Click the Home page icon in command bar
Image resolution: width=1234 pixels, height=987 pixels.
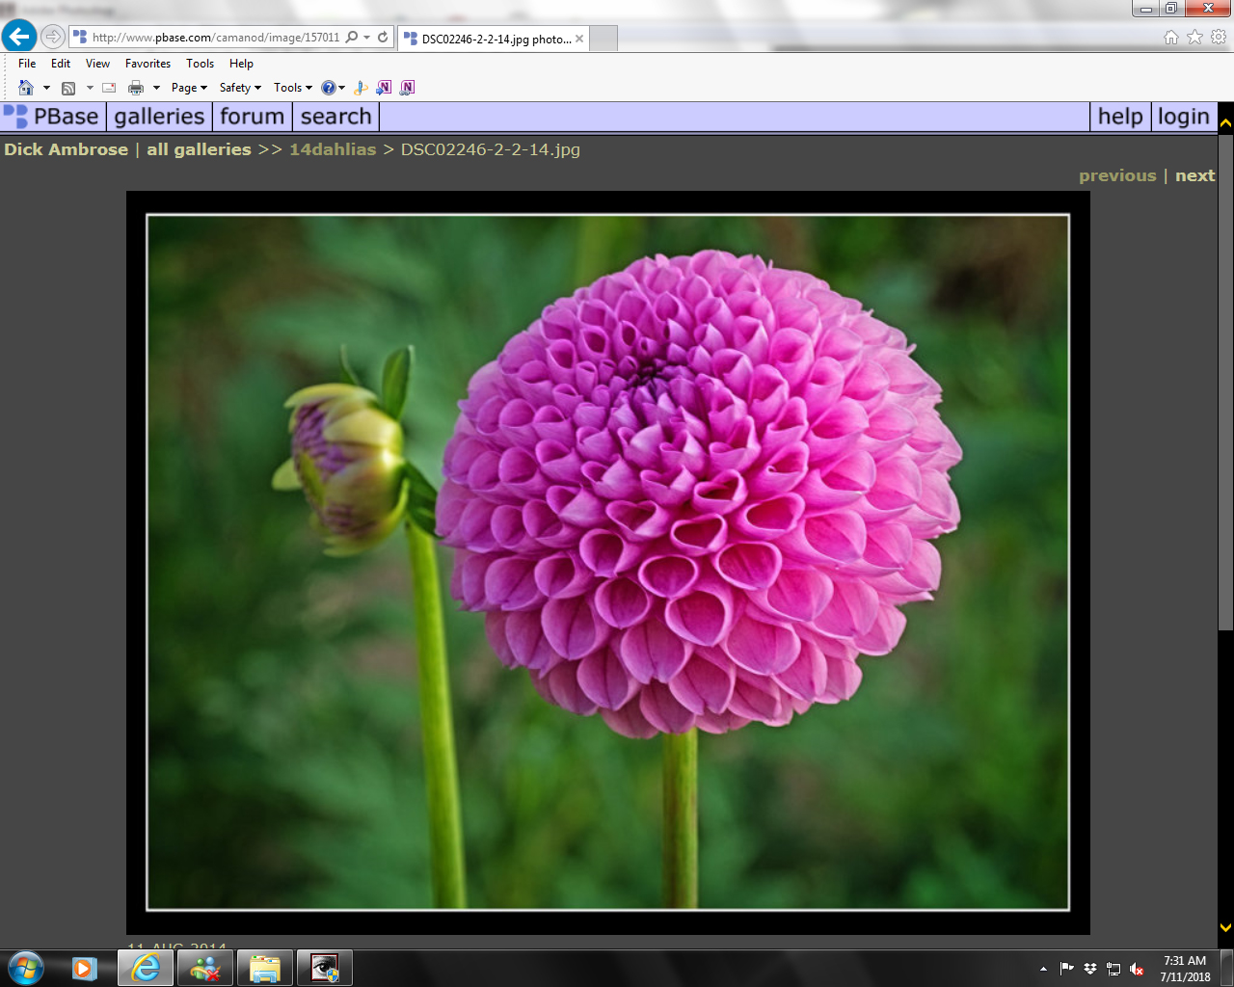(26, 88)
